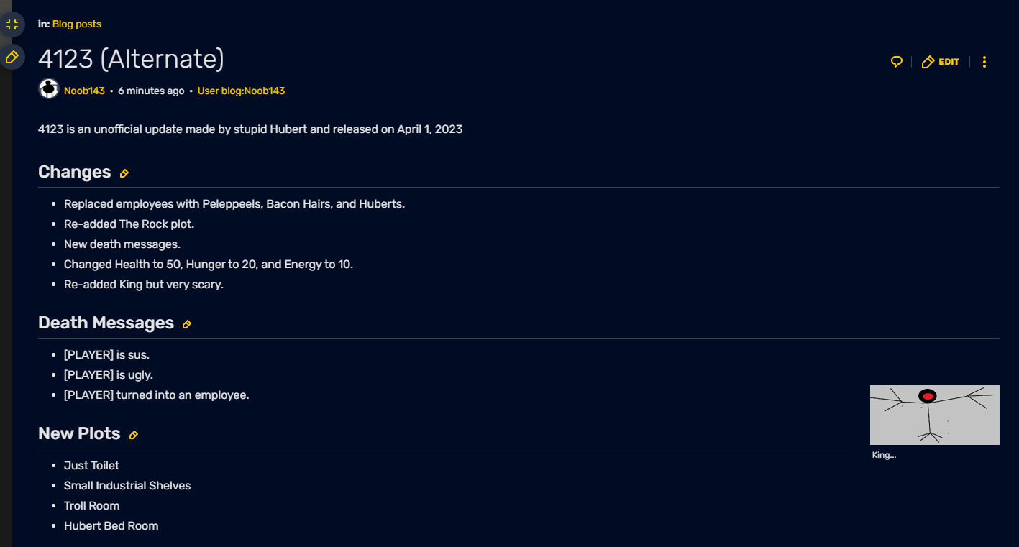Viewport: 1019px width, 547px height.
Task: Click the 'Hubert Bed Room' list item
Action: [x=111, y=525]
